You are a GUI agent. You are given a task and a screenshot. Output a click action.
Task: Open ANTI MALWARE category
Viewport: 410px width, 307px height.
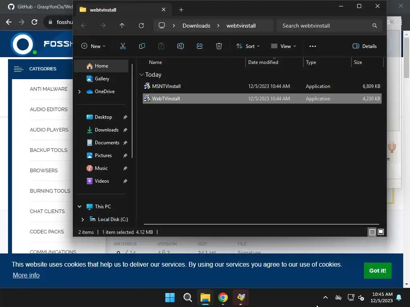pos(48,89)
